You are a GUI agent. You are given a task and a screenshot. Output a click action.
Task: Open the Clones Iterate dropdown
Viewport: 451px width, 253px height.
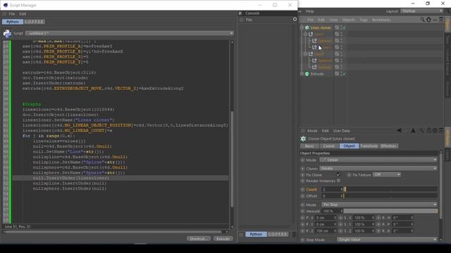[x=378, y=169]
